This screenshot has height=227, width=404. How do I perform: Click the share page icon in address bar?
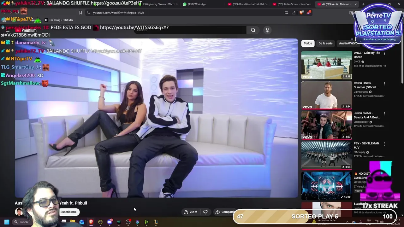(294, 13)
